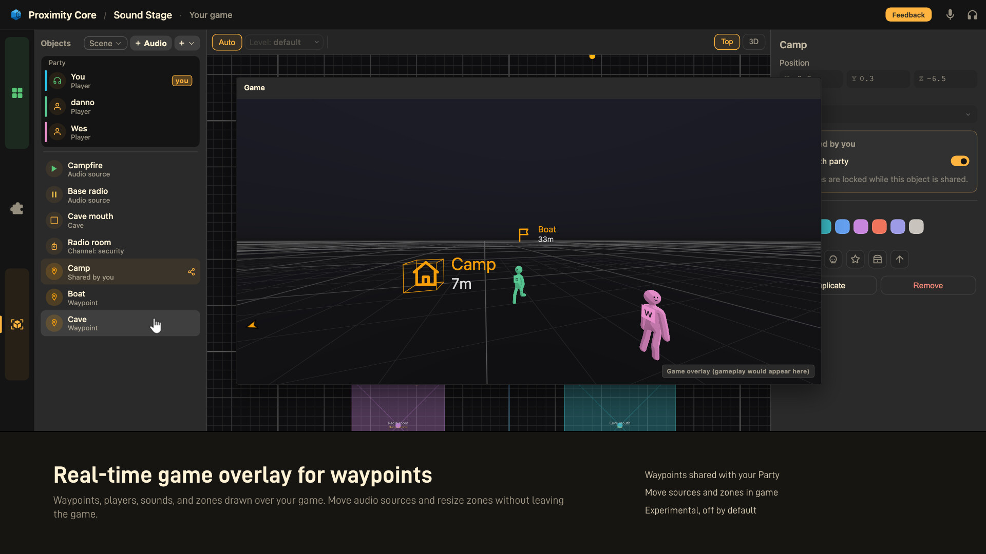986x554 pixels.
Task: Select player Wes in Party list
Action: [x=120, y=132]
